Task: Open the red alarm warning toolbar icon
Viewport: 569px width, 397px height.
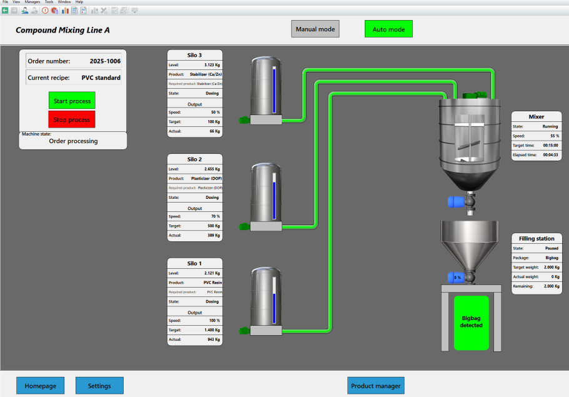Action: (x=45, y=11)
